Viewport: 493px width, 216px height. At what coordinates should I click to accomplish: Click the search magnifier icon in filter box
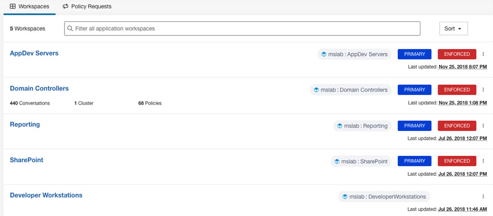tap(70, 29)
